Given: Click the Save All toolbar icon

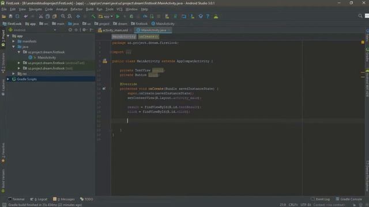Looking at the screenshot, I should click(10, 17).
